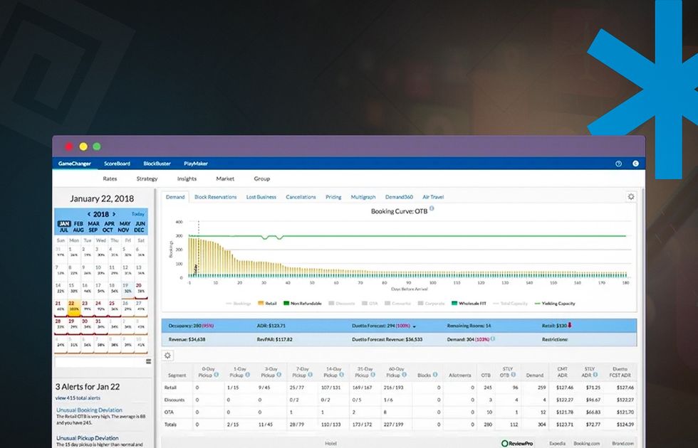This screenshot has height=448, width=698.
Task: Toggle Retail series in chart legend
Action: coord(267,304)
